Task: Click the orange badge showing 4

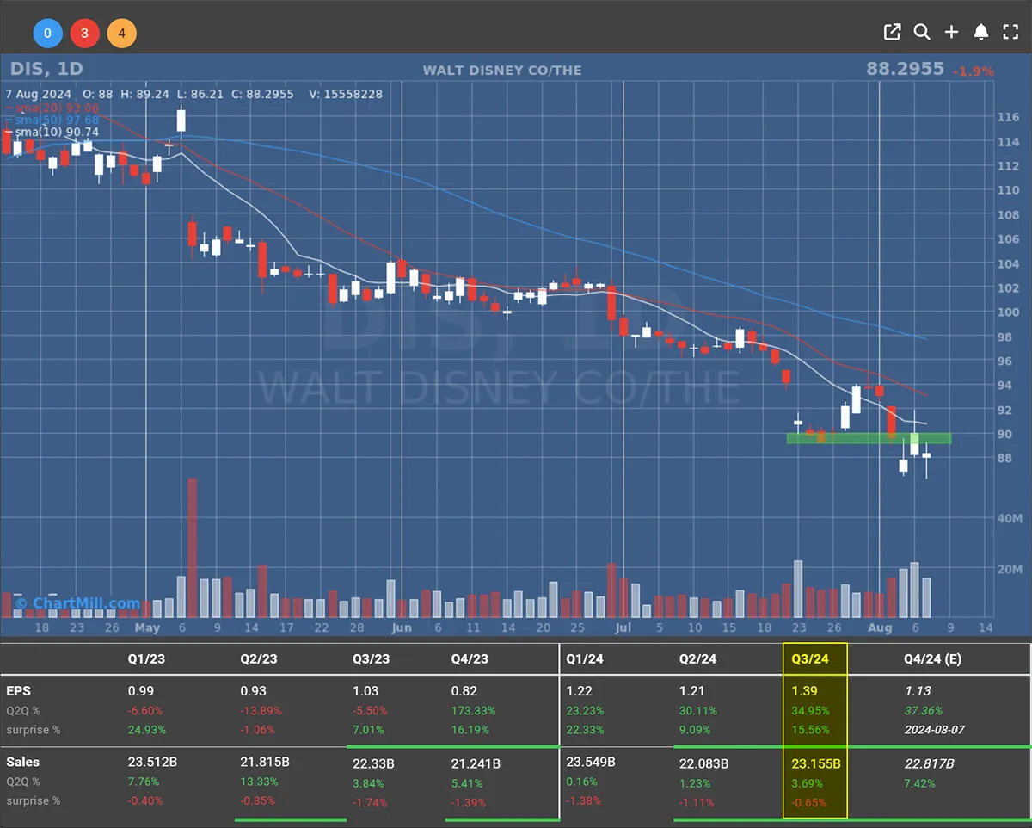Action: click(x=122, y=34)
